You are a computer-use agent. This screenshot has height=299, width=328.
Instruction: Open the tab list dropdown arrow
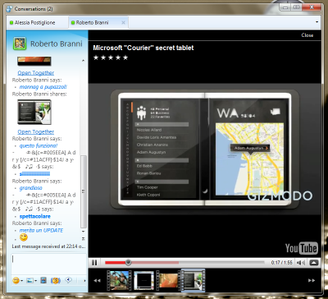point(317,22)
